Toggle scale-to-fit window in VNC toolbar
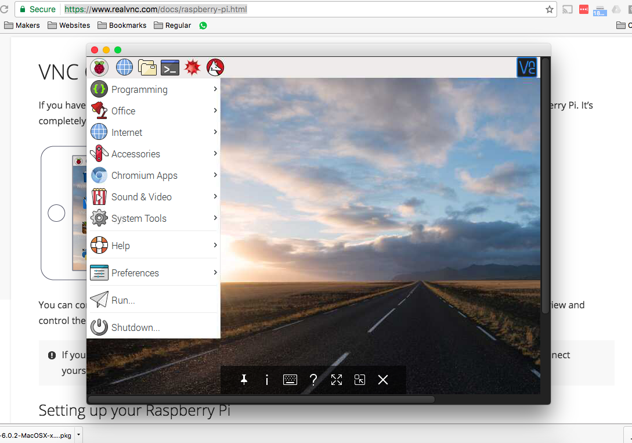This screenshot has width=632, height=443. (x=360, y=380)
